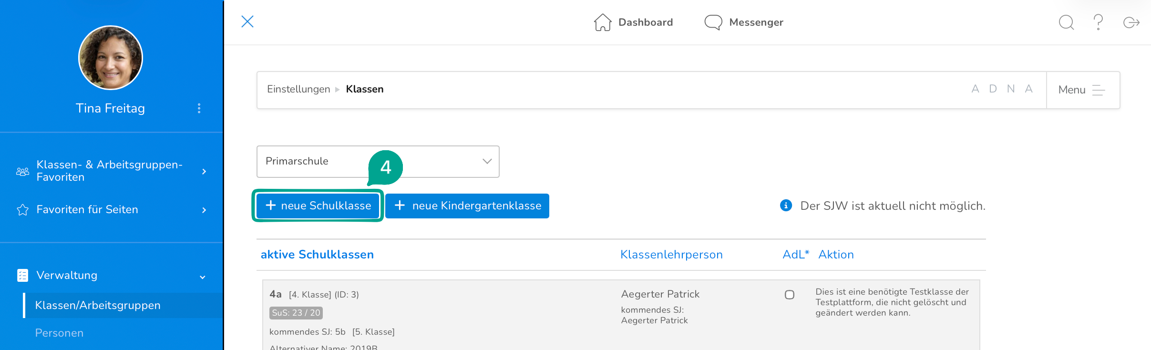The width and height of the screenshot is (1151, 350).
Task: Click the kommendes SJ: 5b text
Action: [x=308, y=332]
